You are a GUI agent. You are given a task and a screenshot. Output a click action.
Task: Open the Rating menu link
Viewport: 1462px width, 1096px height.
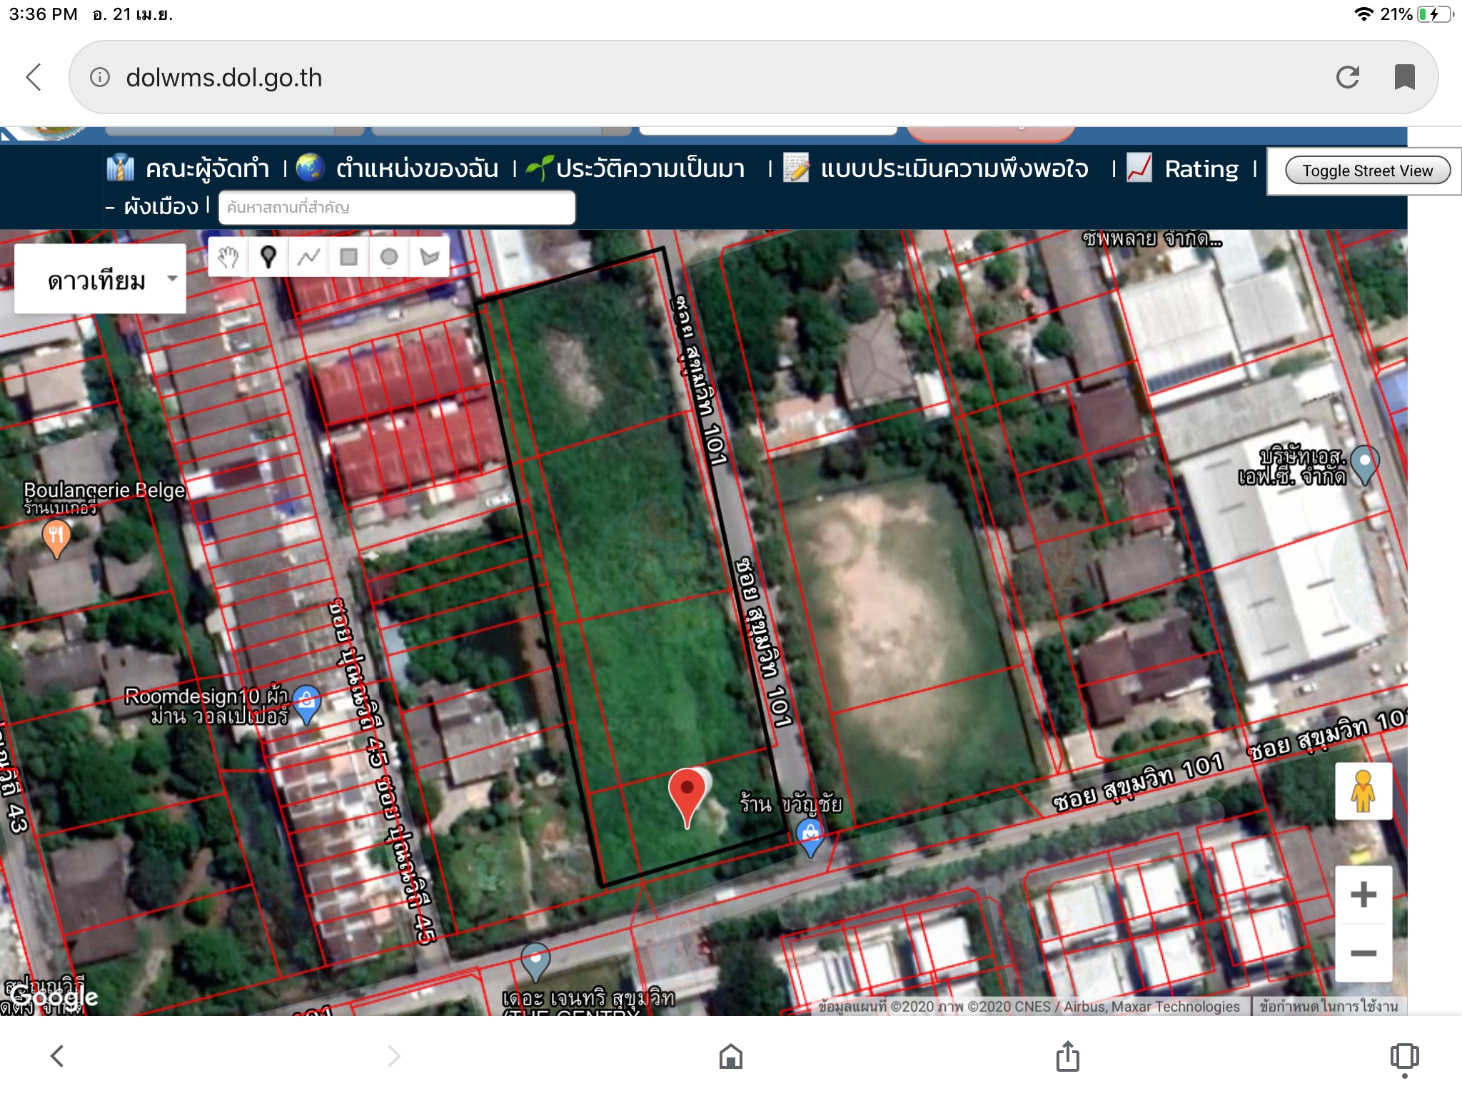tap(1201, 169)
